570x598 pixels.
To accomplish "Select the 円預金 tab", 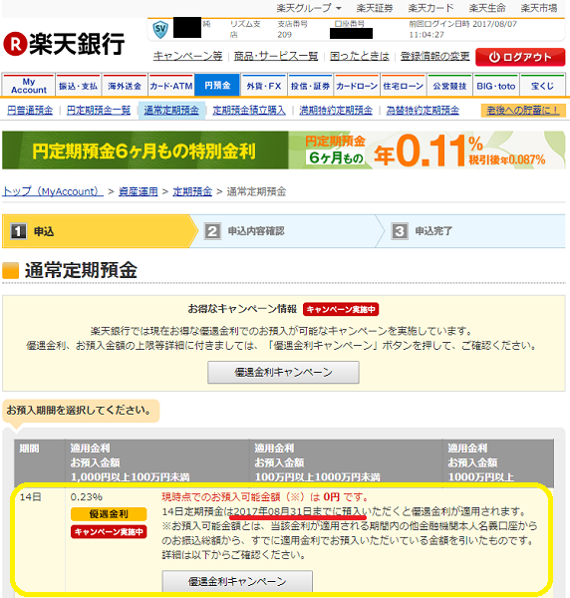I will coord(217,86).
